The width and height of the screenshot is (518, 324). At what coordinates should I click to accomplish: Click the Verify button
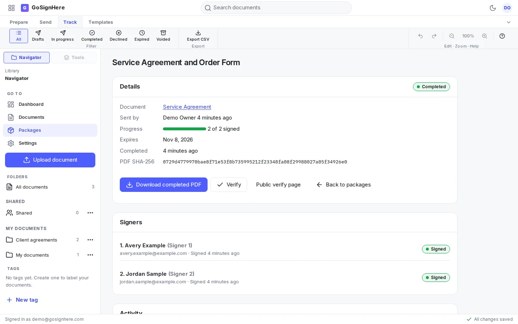(229, 185)
